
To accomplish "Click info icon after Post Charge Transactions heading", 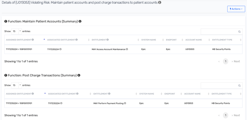I will (79, 75).
